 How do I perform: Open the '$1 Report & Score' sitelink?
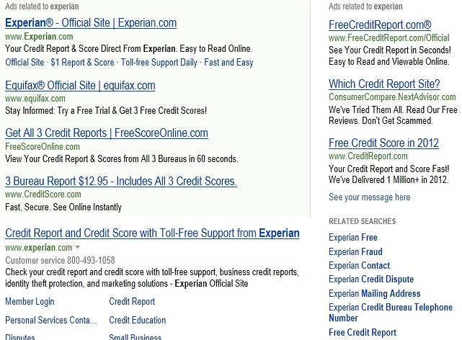[x=82, y=63]
